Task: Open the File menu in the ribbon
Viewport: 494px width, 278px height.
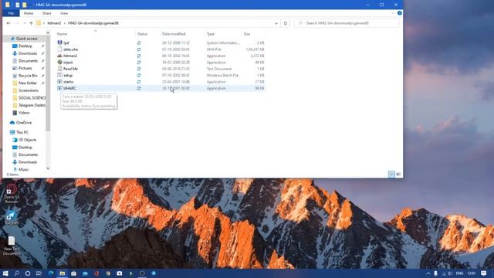Action: pyautogui.click(x=11, y=13)
